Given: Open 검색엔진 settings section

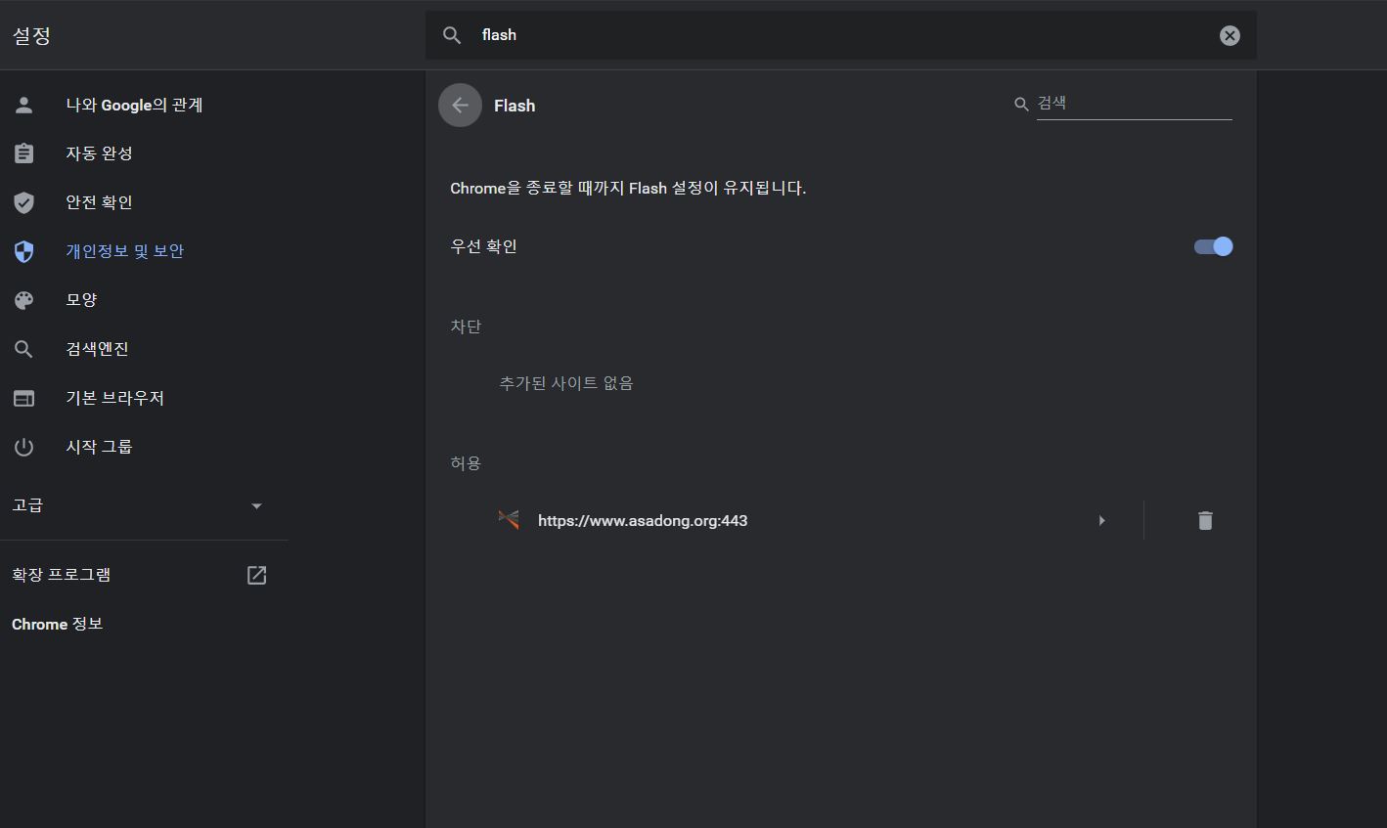Looking at the screenshot, I should click(x=97, y=349).
